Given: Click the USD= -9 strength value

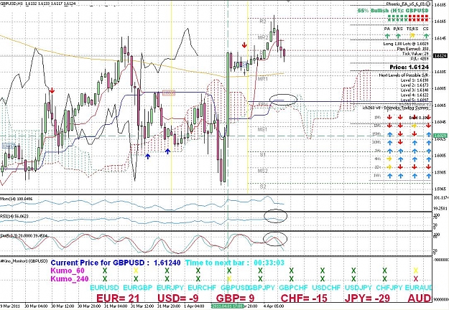Looking at the screenshot, I should (178, 299).
